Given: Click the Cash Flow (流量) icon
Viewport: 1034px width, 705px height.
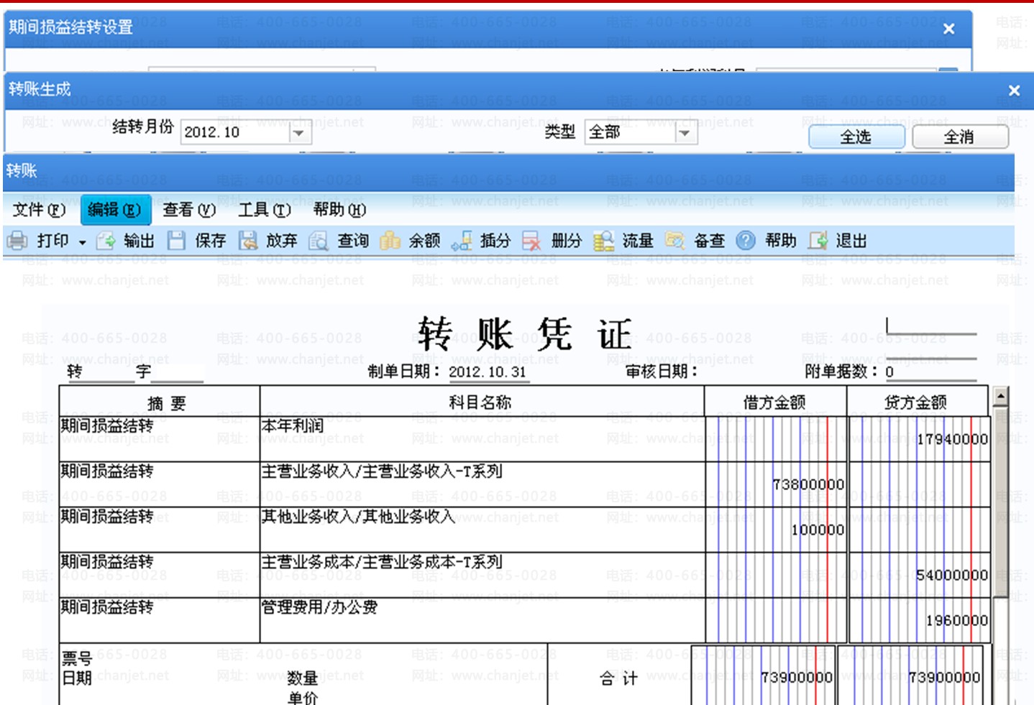Looking at the screenshot, I should [x=603, y=241].
